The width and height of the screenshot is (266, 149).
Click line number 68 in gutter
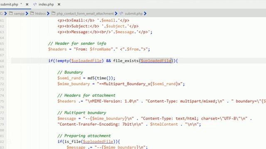[x=2, y=61]
